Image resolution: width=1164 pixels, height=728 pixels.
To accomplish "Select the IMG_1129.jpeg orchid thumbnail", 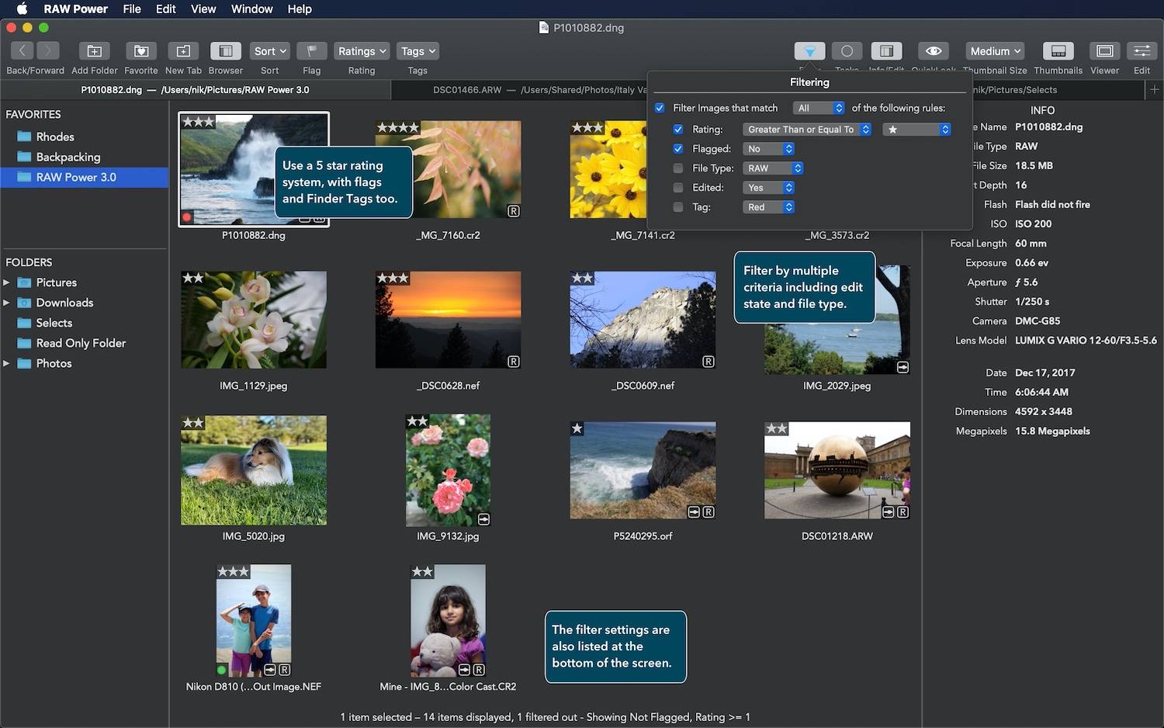I will [x=254, y=320].
